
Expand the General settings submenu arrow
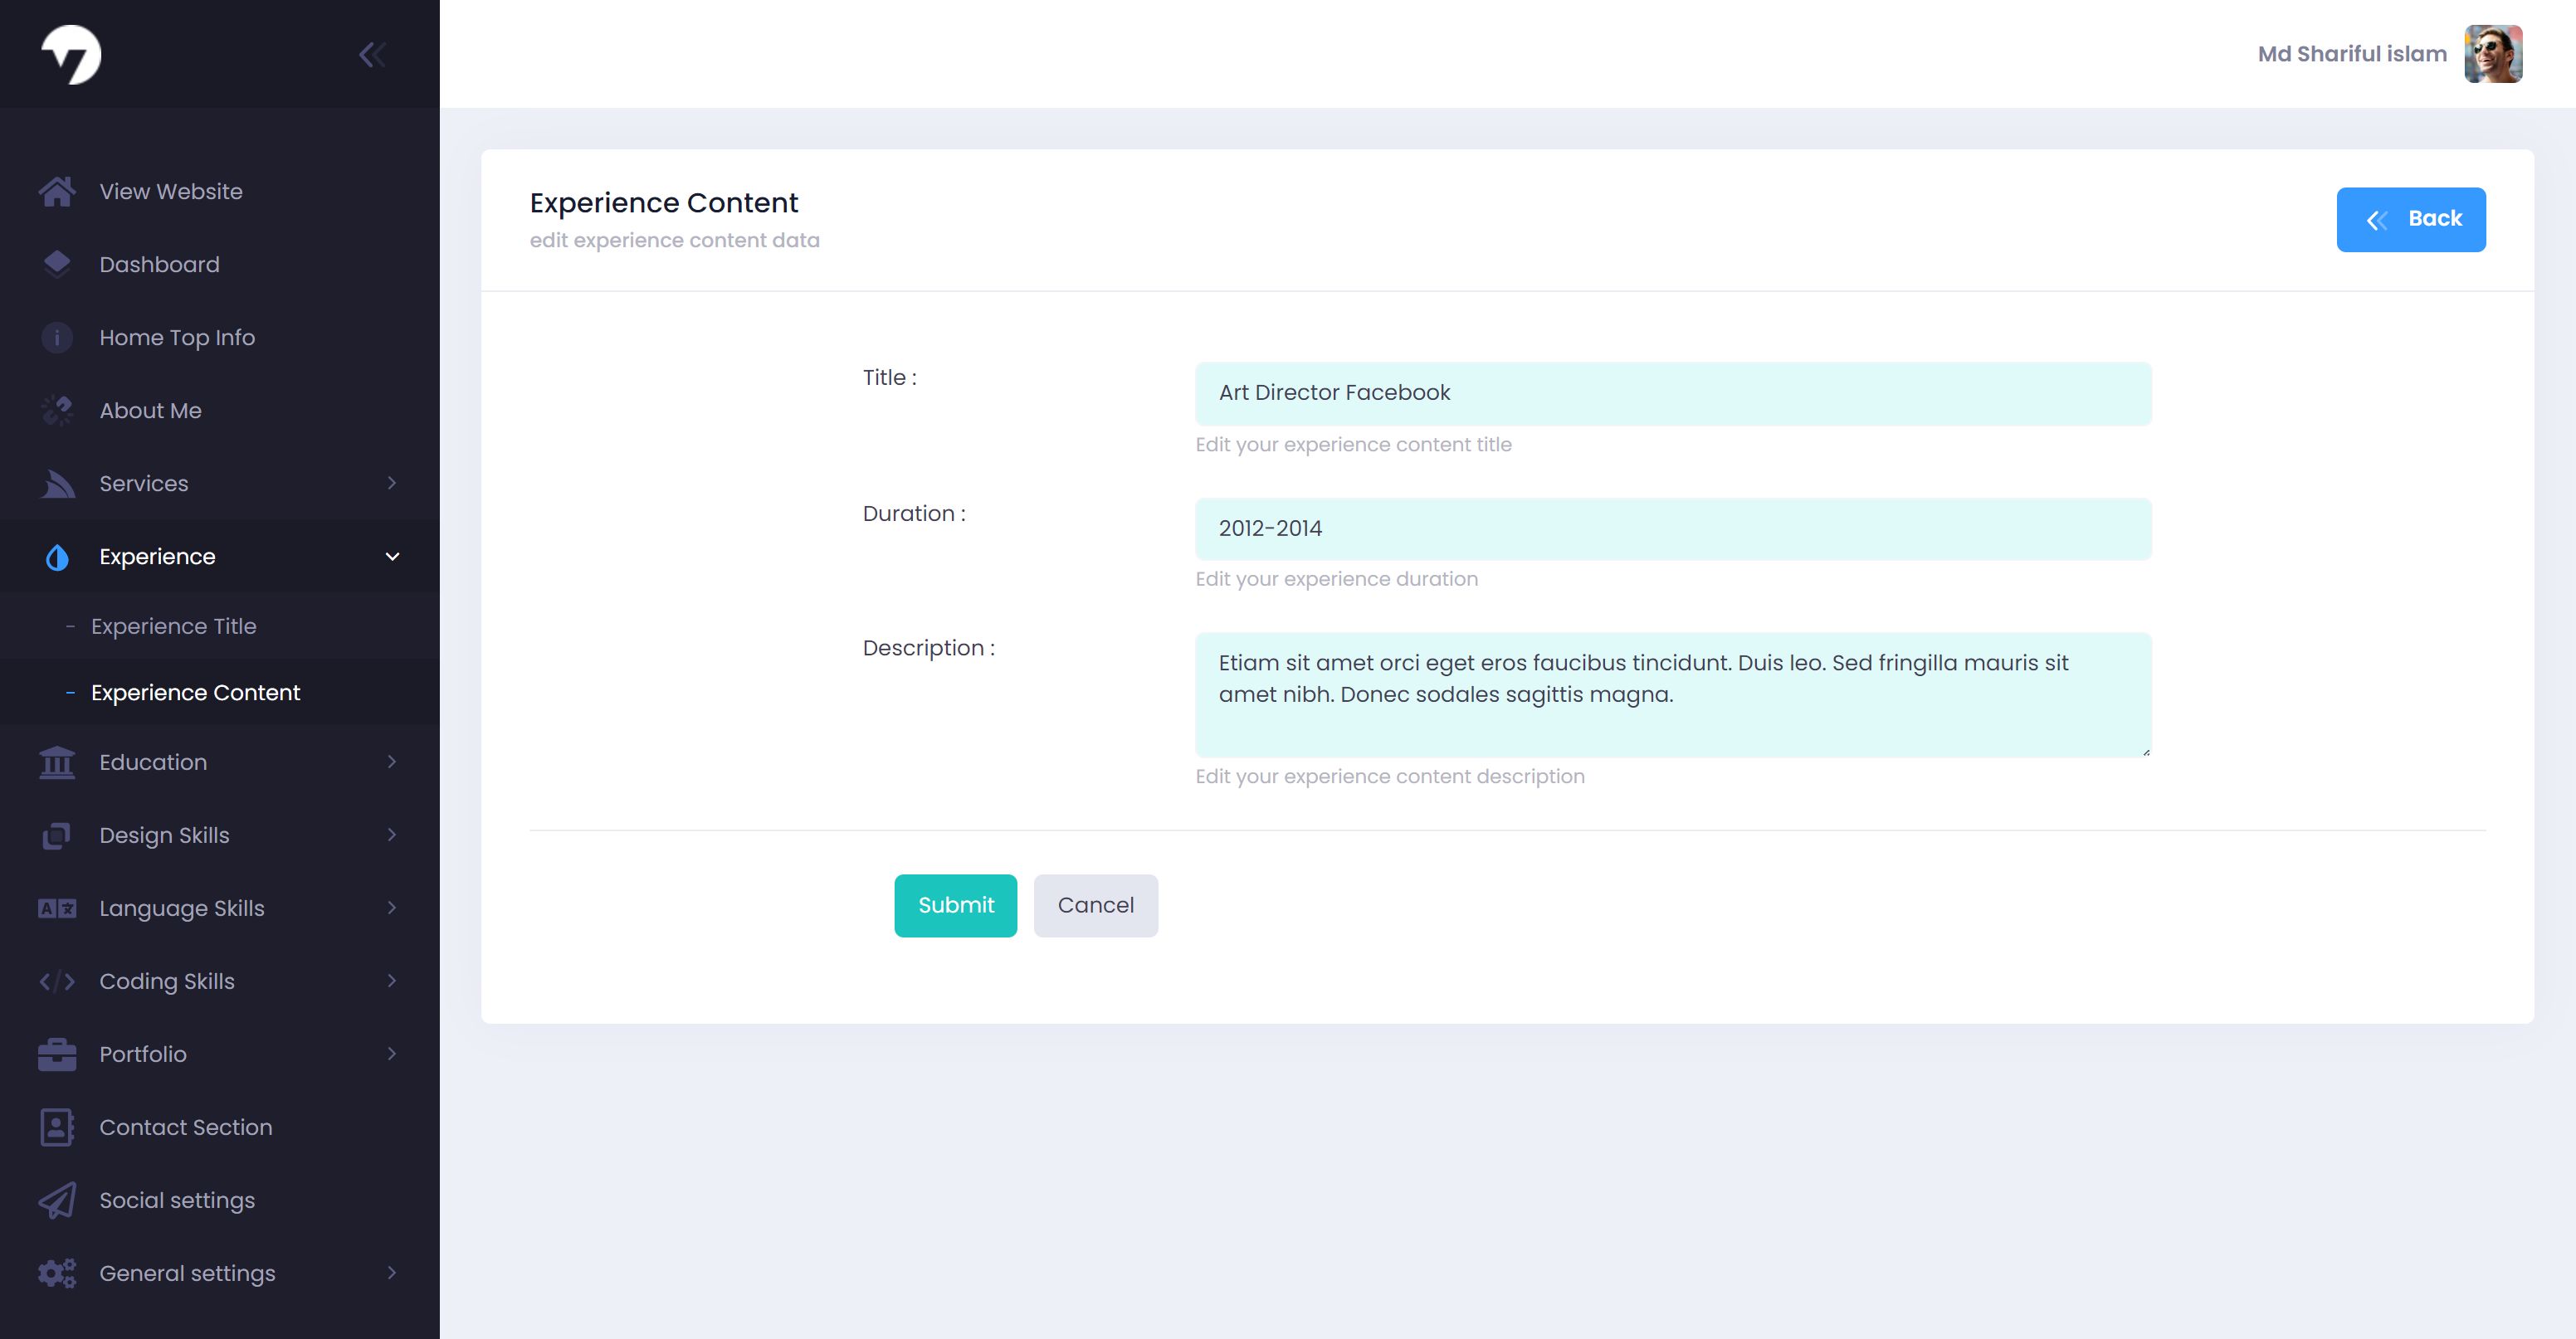click(x=392, y=1273)
